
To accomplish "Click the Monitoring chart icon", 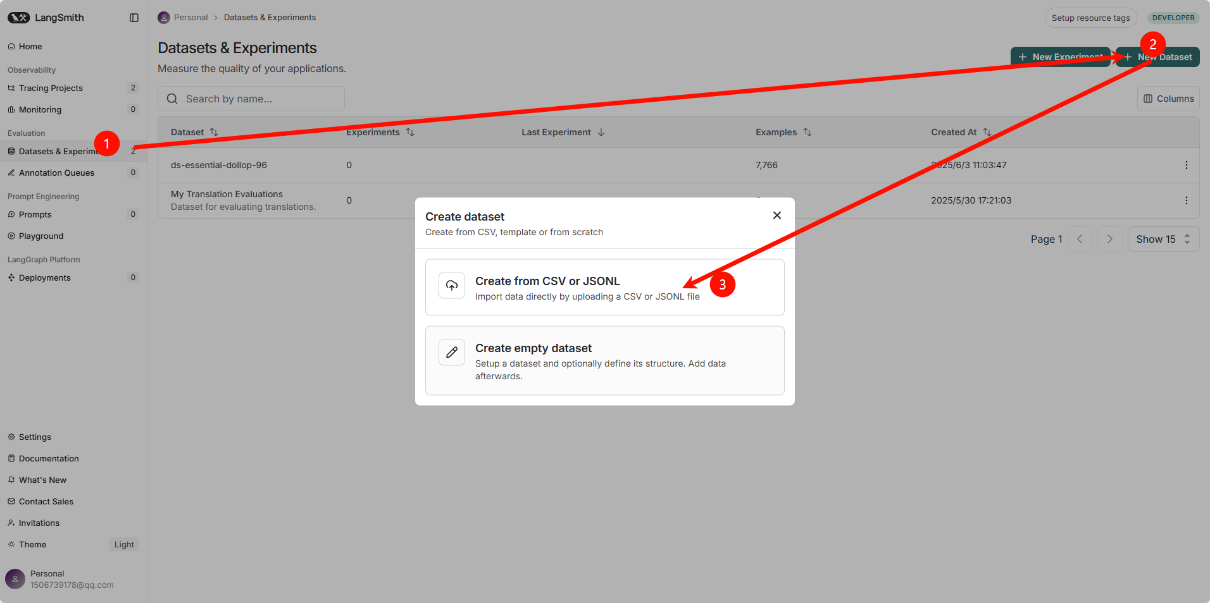I will coord(11,109).
